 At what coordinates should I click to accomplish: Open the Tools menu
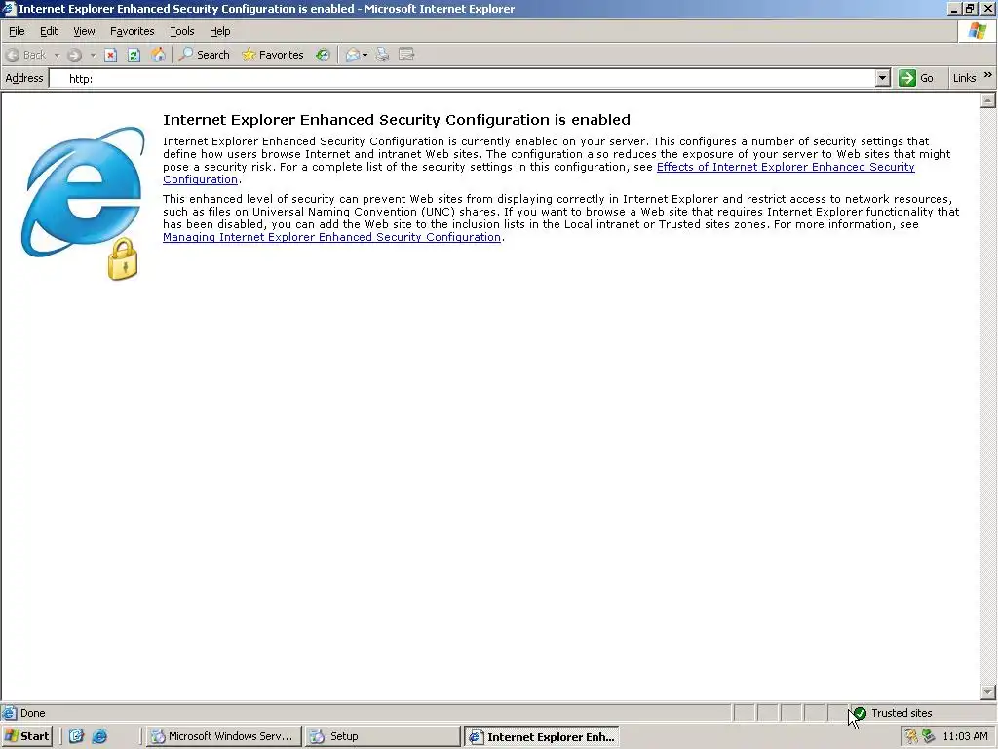pyautogui.click(x=182, y=31)
